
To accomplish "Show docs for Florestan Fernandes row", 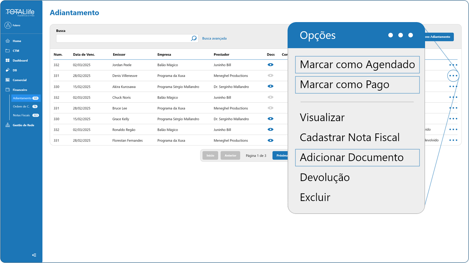I will 270,140.
